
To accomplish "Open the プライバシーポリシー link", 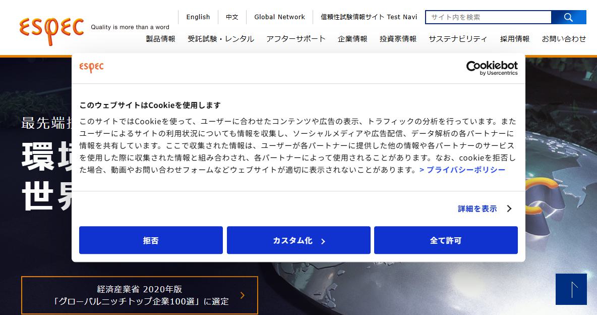I will (x=462, y=170).
